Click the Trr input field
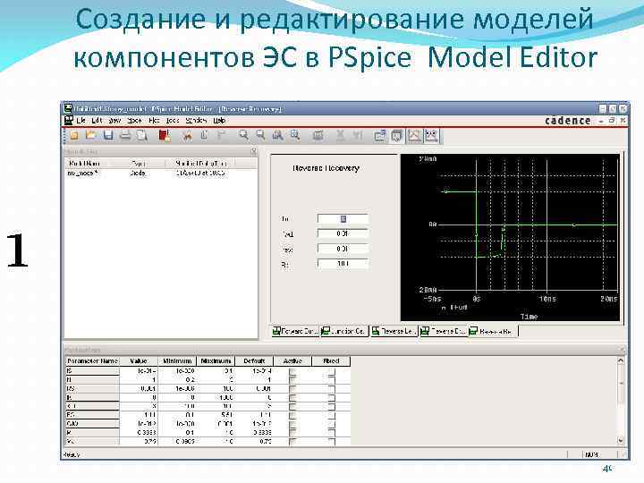The width and height of the screenshot is (644, 483). pos(343,219)
